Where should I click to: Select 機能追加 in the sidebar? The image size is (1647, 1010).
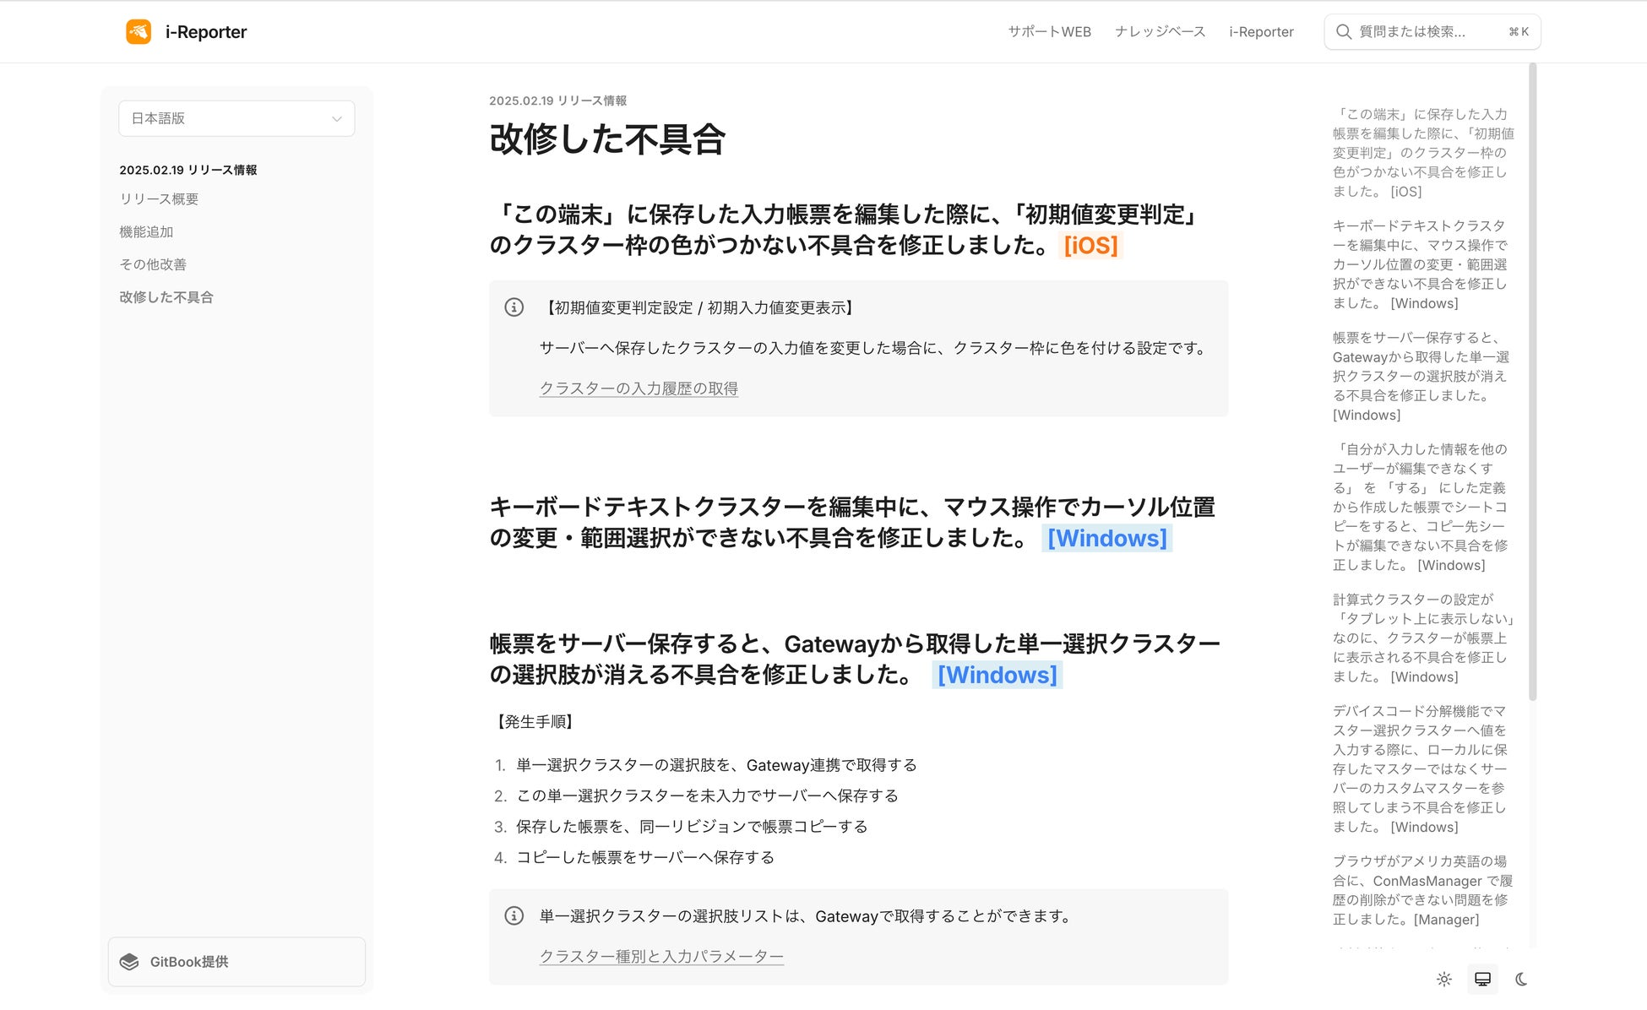point(146,231)
